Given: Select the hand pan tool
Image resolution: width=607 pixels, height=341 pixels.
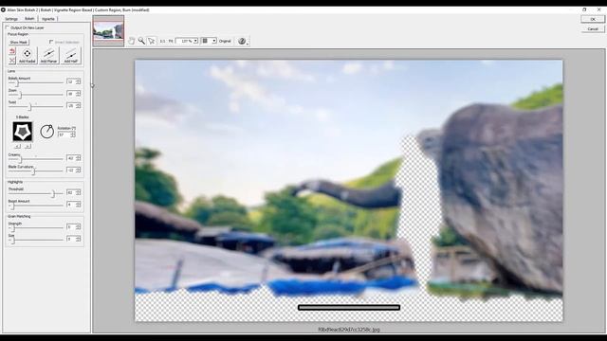Looking at the screenshot, I should pos(132,41).
